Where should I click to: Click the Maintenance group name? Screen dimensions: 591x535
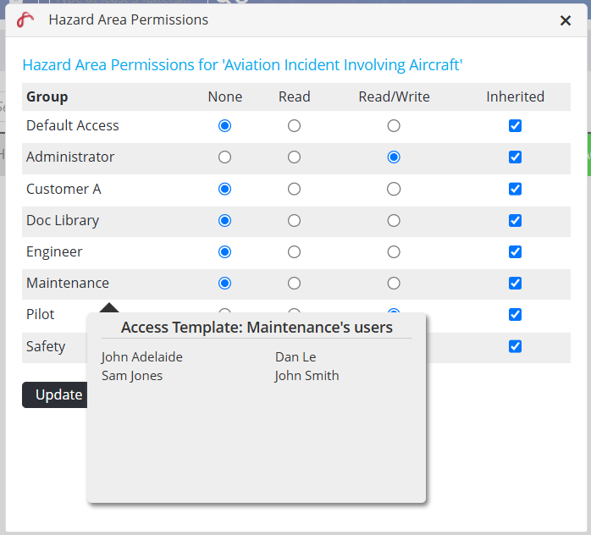[68, 283]
